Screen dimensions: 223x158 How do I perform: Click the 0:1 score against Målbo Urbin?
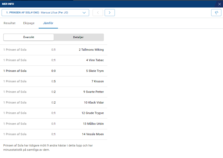coord(53,124)
